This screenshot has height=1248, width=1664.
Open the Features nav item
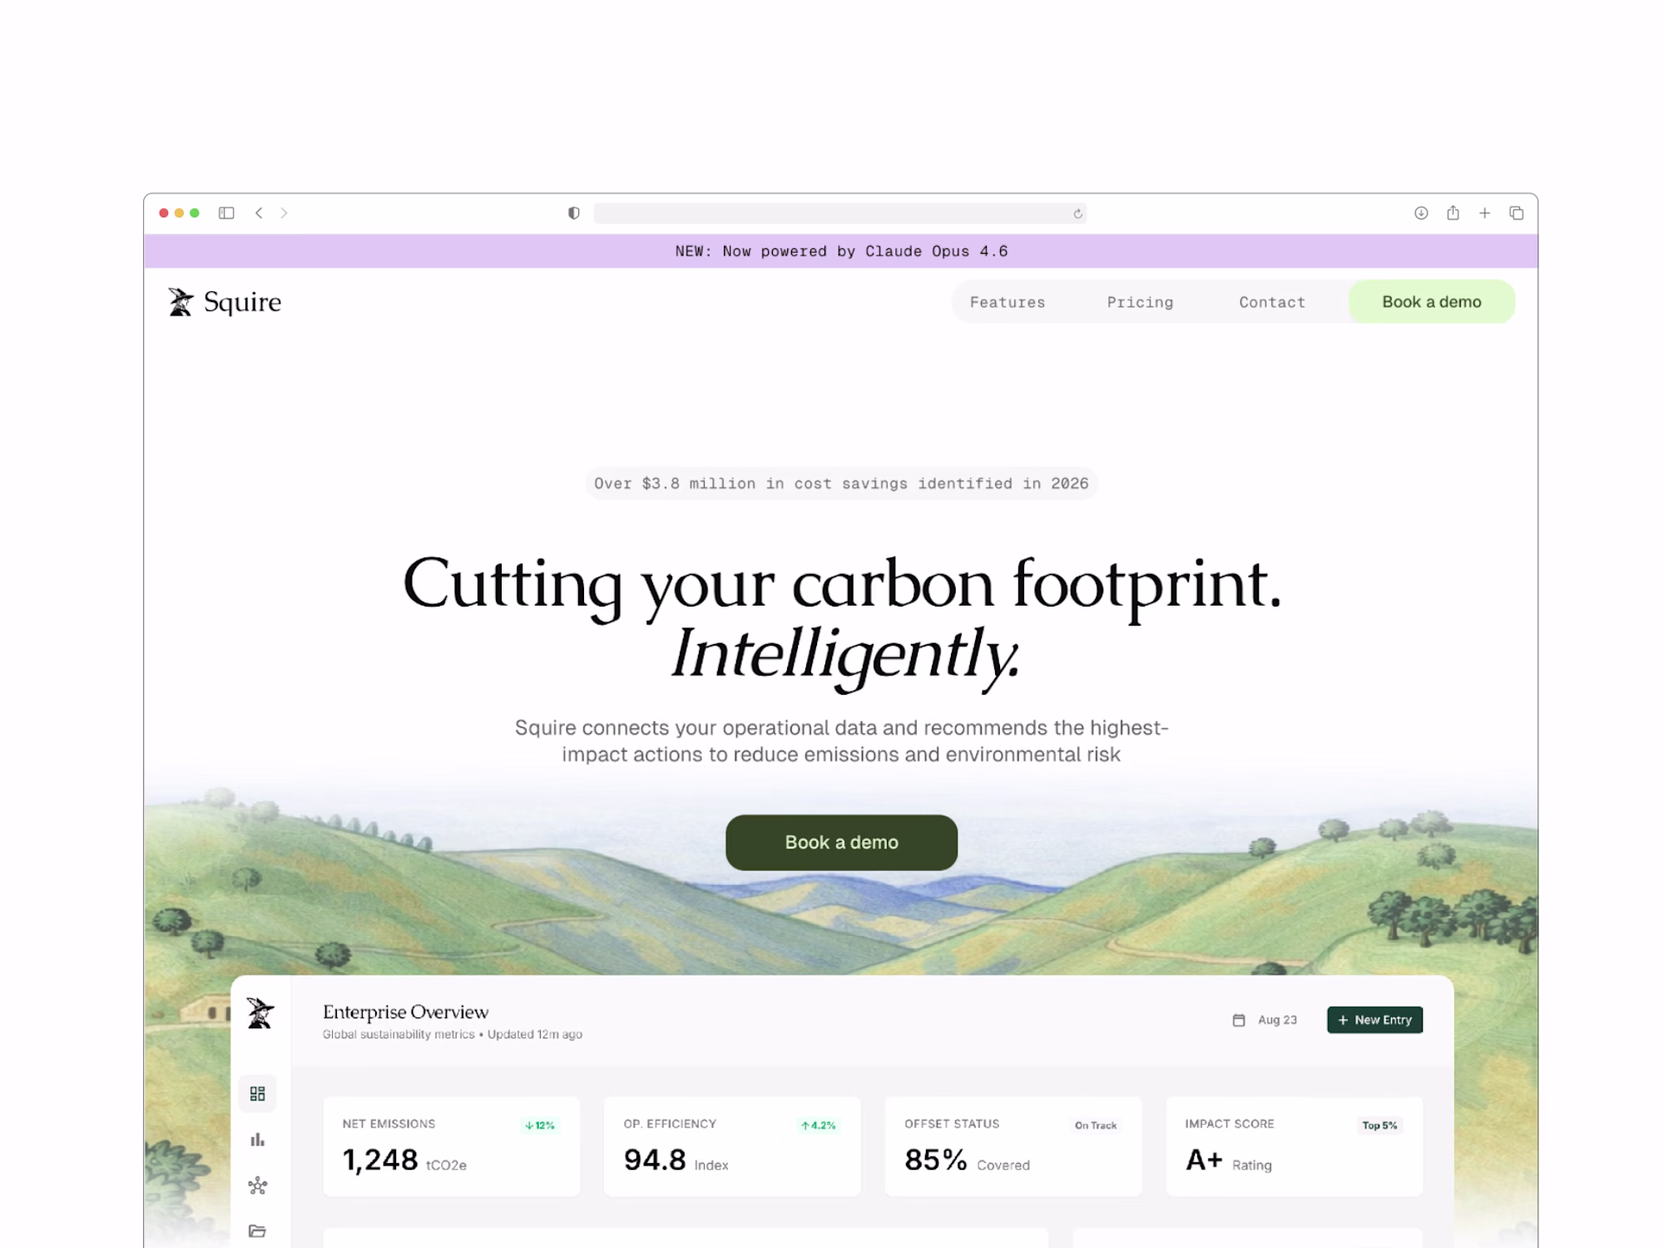click(1007, 302)
